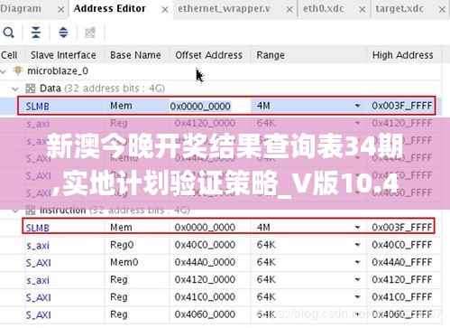Open Range dropdown in Instruction 0x4120_0000 row
This screenshot has height=328, width=450.
[357, 280]
